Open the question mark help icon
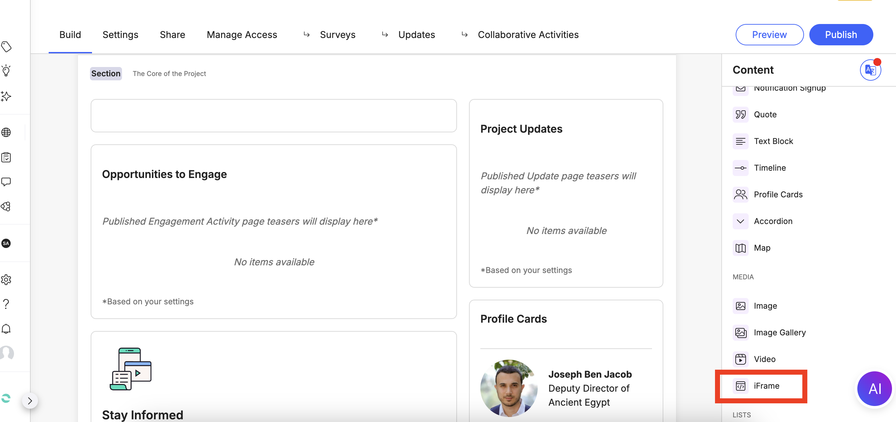The height and width of the screenshot is (422, 896). click(6, 304)
